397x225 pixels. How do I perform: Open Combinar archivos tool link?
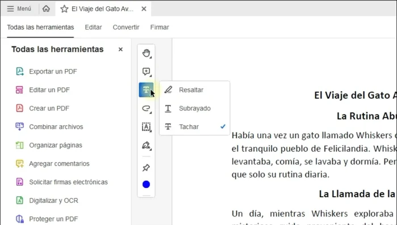tap(56, 127)
